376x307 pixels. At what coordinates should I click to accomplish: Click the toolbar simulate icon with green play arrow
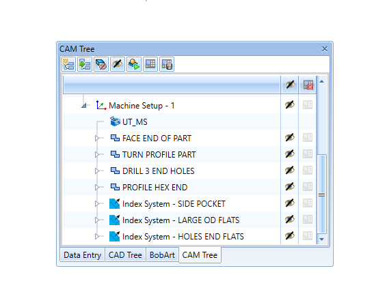134,64
